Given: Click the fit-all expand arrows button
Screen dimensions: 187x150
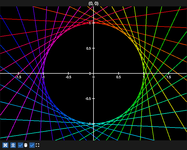Looking at the screenshot, I should 5,145.
